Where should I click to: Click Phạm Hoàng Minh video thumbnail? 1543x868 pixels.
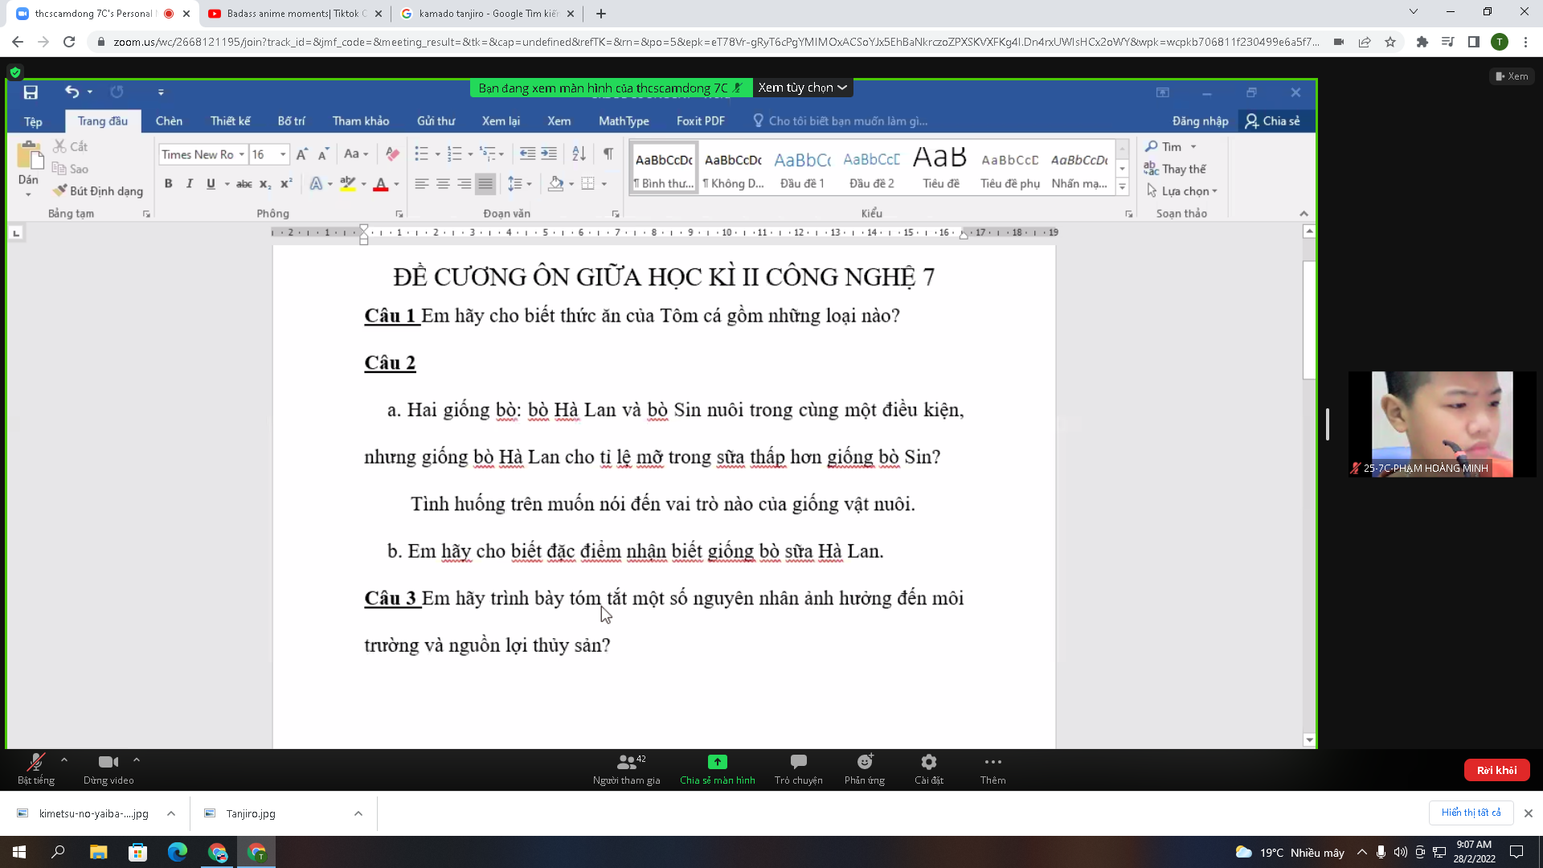pyautogui.click(x=1442, y=424)
